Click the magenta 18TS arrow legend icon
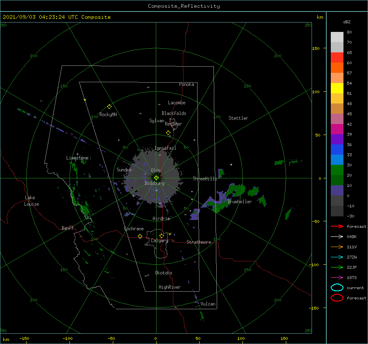368x344 pixels. (337, 278)
